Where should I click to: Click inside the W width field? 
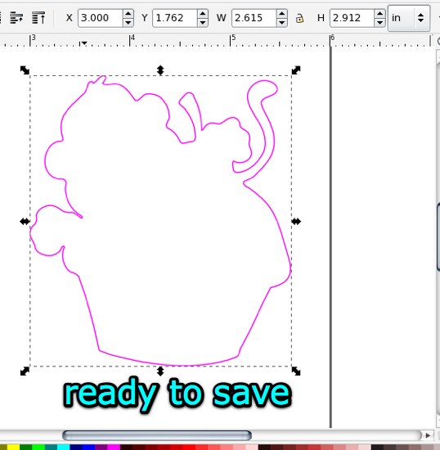point(254,18)
